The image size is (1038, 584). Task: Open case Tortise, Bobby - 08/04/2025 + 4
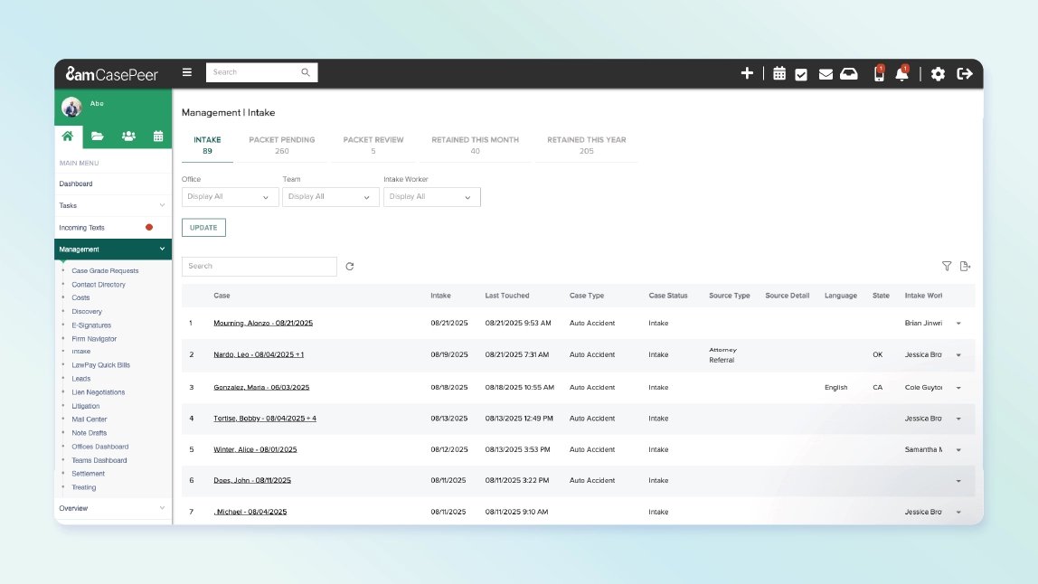[265, 419]
